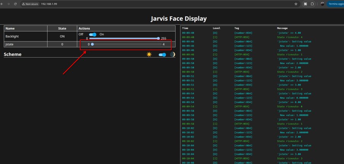Click the 'Level' column header in log
The width and height of the screenshot is (344, 164).
tap(216, 28)
